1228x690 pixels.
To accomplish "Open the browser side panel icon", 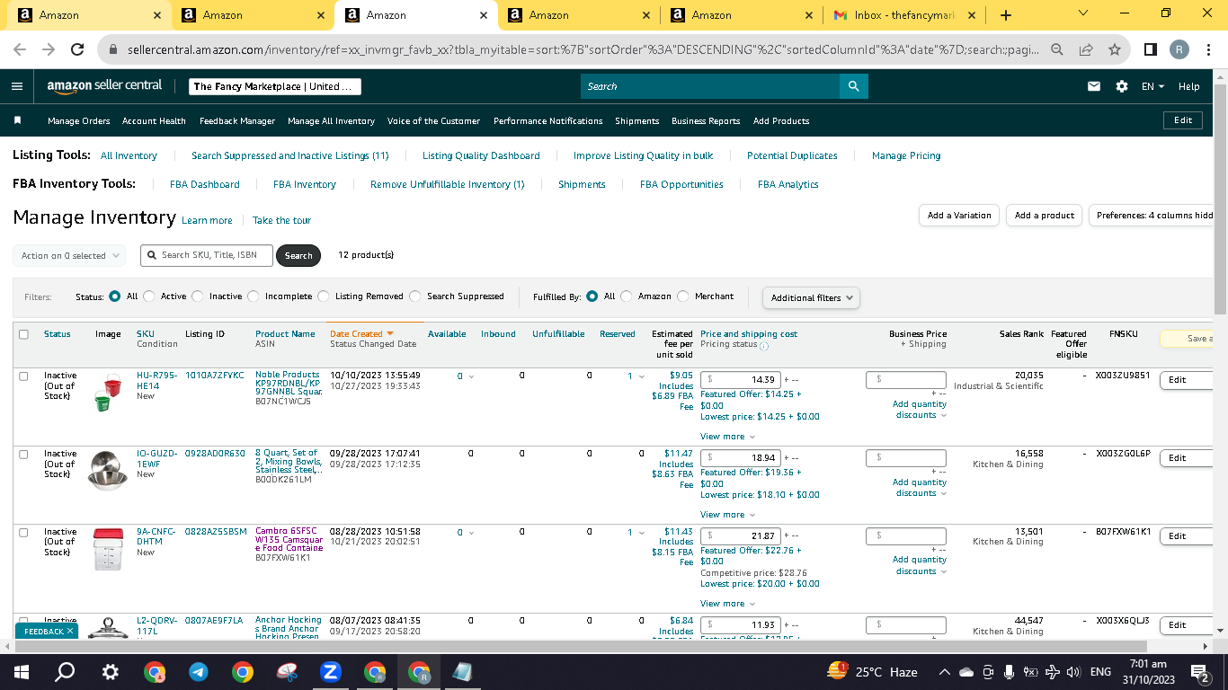I will pyautogui.click(x=1151, y=50).
